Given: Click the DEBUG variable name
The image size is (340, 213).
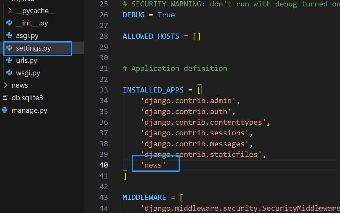Looking at the screenshot, I should pos(134,15).
